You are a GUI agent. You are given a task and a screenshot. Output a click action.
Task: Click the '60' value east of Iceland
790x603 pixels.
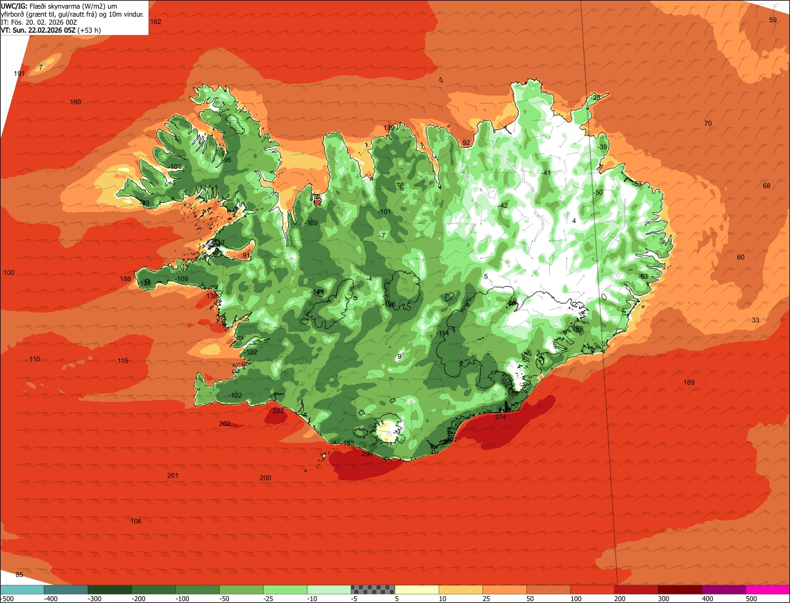tap(741, 257)
